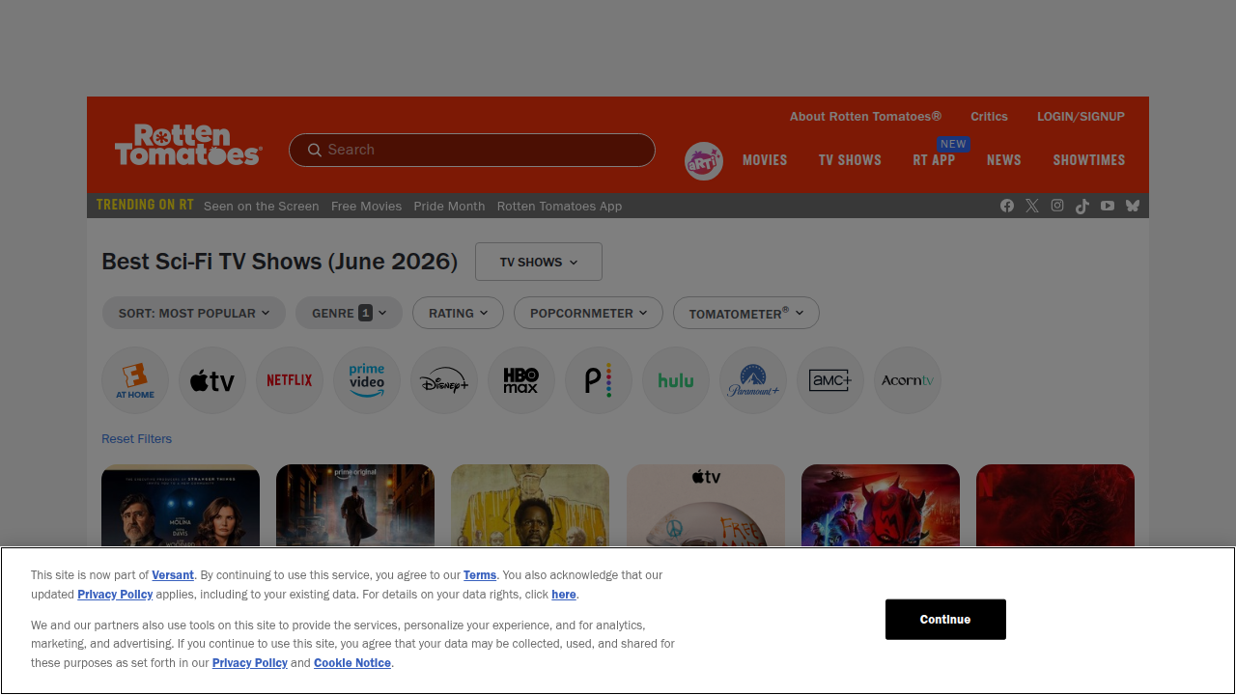The height and width of the screenshot is (695, 1236).
Task: Open the Showtimes navigation item
Action: coord(1089,160)
